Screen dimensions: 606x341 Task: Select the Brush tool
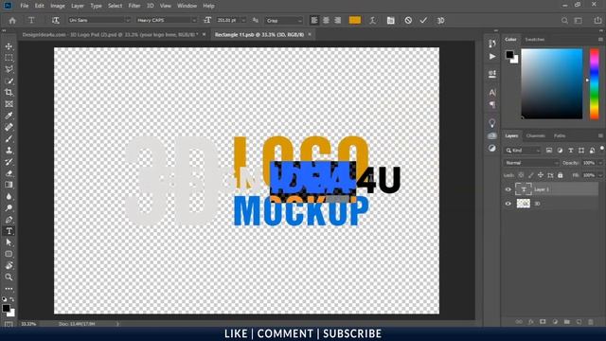[x=9, y=138]
